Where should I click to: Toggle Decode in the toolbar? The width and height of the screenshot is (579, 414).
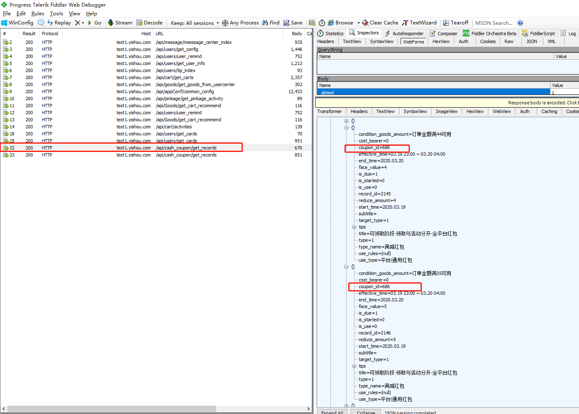pos(149,23)
